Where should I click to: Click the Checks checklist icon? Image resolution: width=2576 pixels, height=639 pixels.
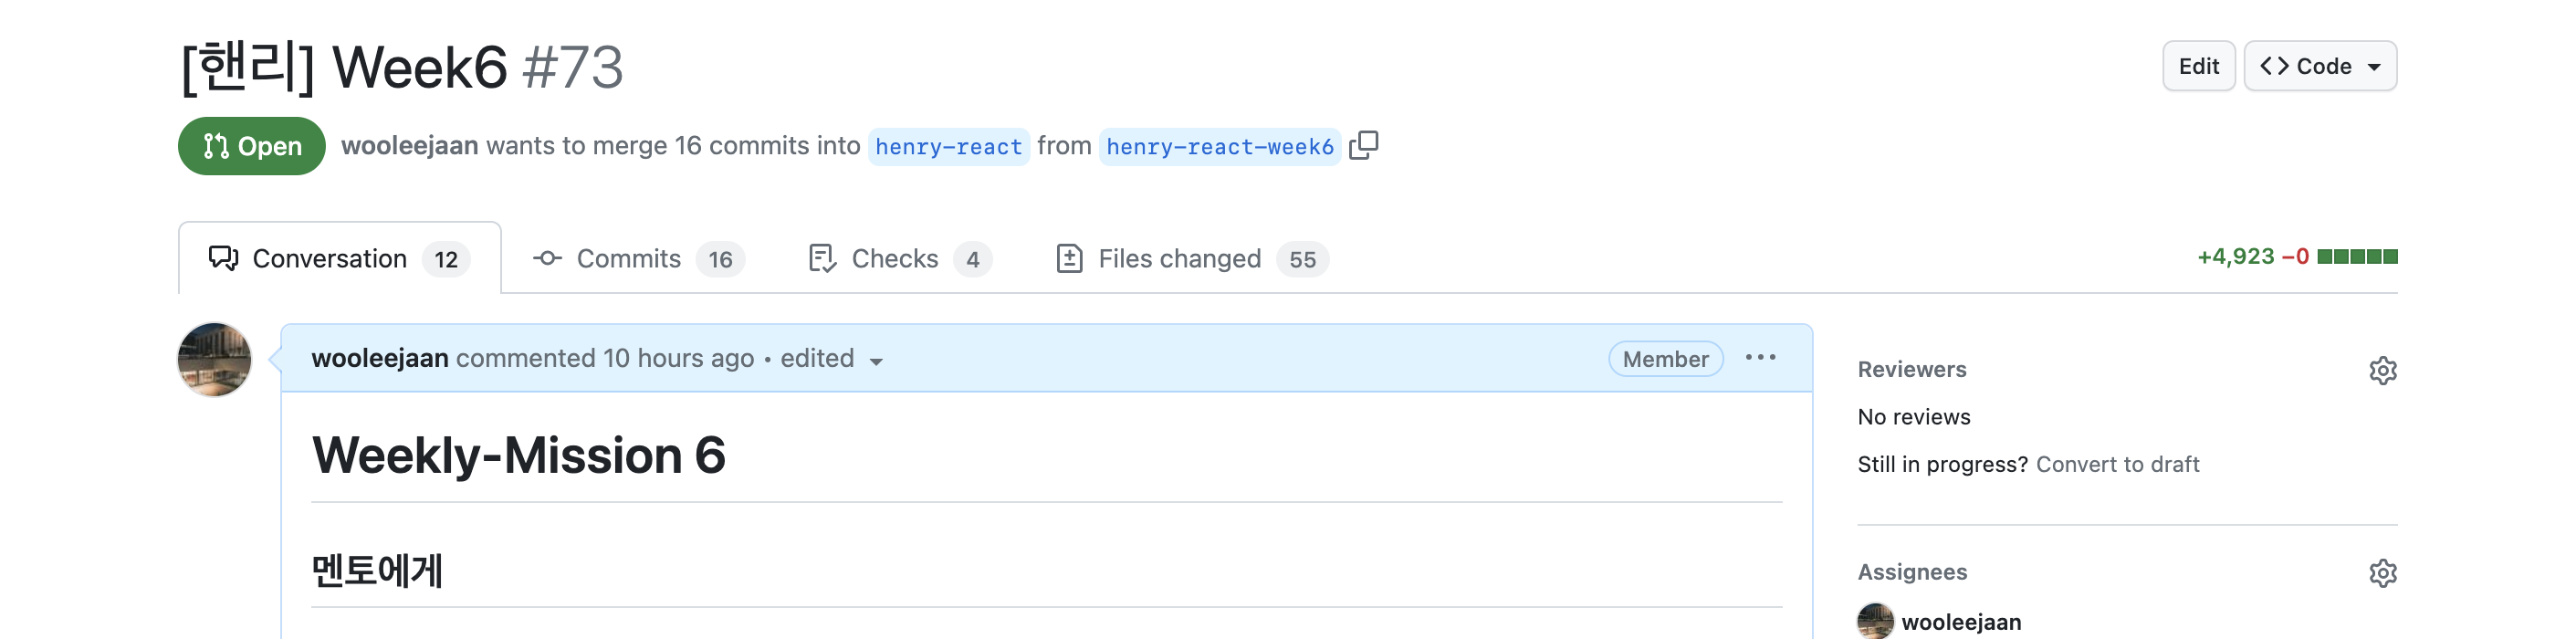tap(822, 259)
